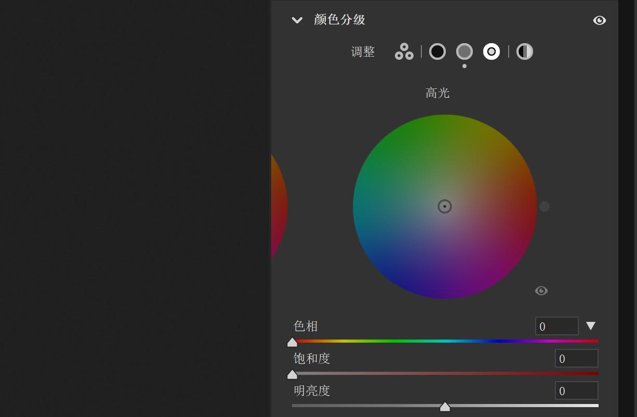Viewport: 637px width, 417px height.
Task: Select the highlights color wheel icon
Action: point(491,51)
